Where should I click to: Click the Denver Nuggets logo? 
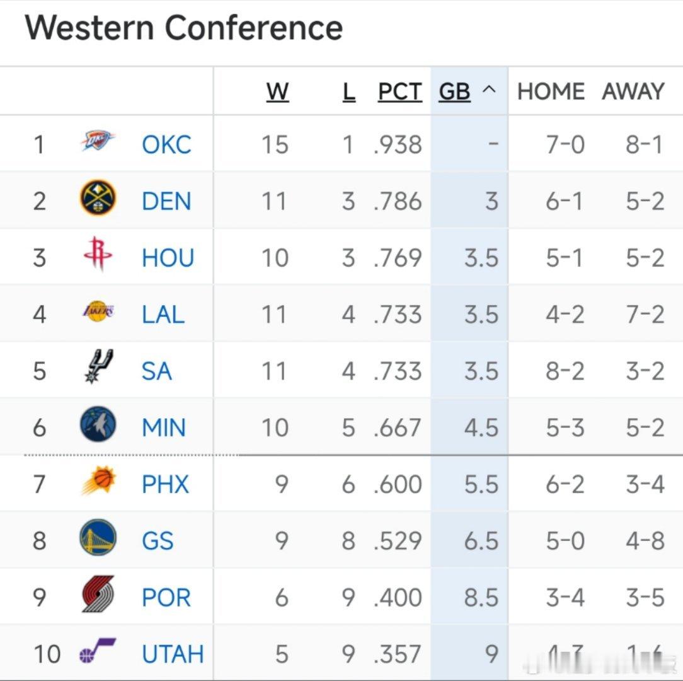98,198
